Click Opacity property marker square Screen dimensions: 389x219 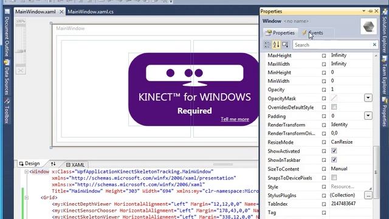(324, 90)
